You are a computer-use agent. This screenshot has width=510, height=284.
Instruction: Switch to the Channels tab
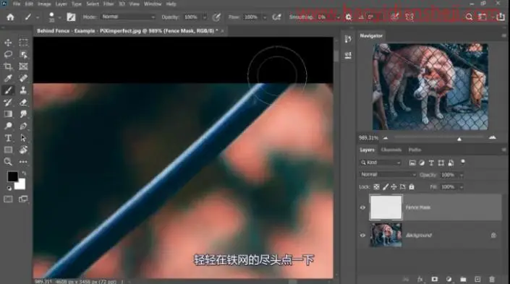pyautogui.click(x=391, y=150)
